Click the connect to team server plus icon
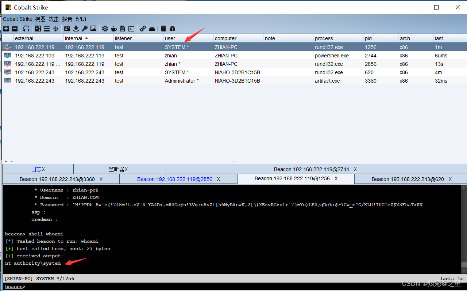This screenshot has width=467, height=291. [x=6, y=29]
